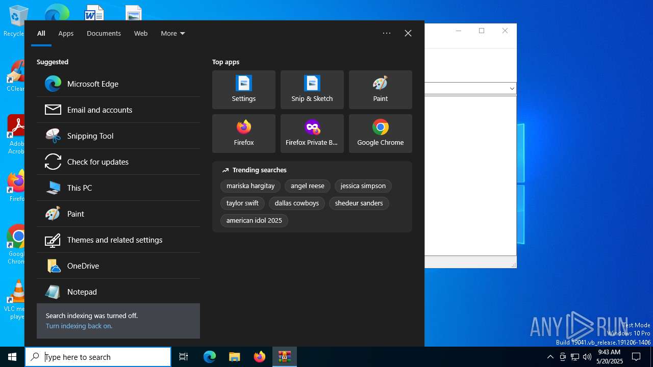Open Themes and related settings
Image resolution: width=653 pixels, height=367 pixels.
(x=118, y=240)
